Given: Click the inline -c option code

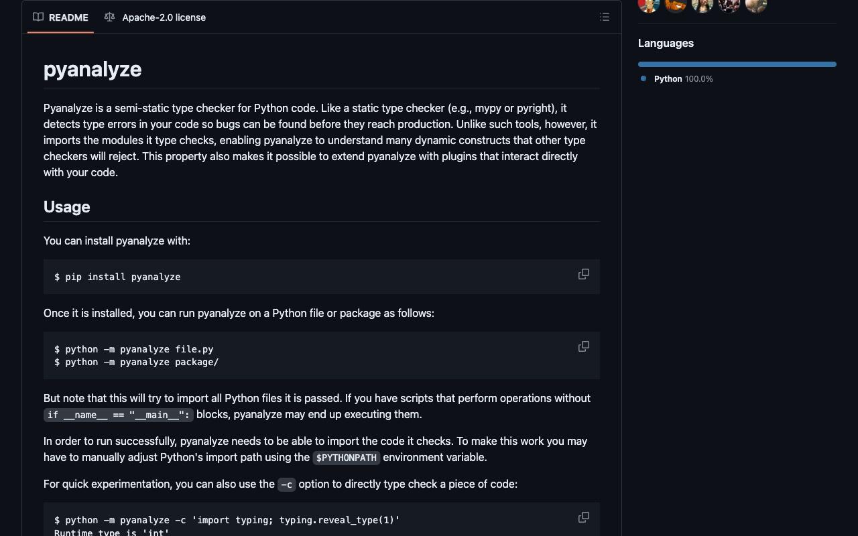Looking at the screenshot, I should tap(286, 484).
